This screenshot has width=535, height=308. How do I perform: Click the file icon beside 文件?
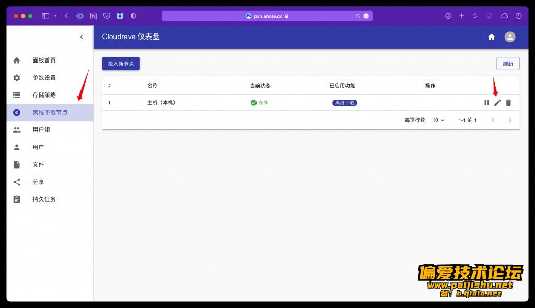tap(17, 165)
